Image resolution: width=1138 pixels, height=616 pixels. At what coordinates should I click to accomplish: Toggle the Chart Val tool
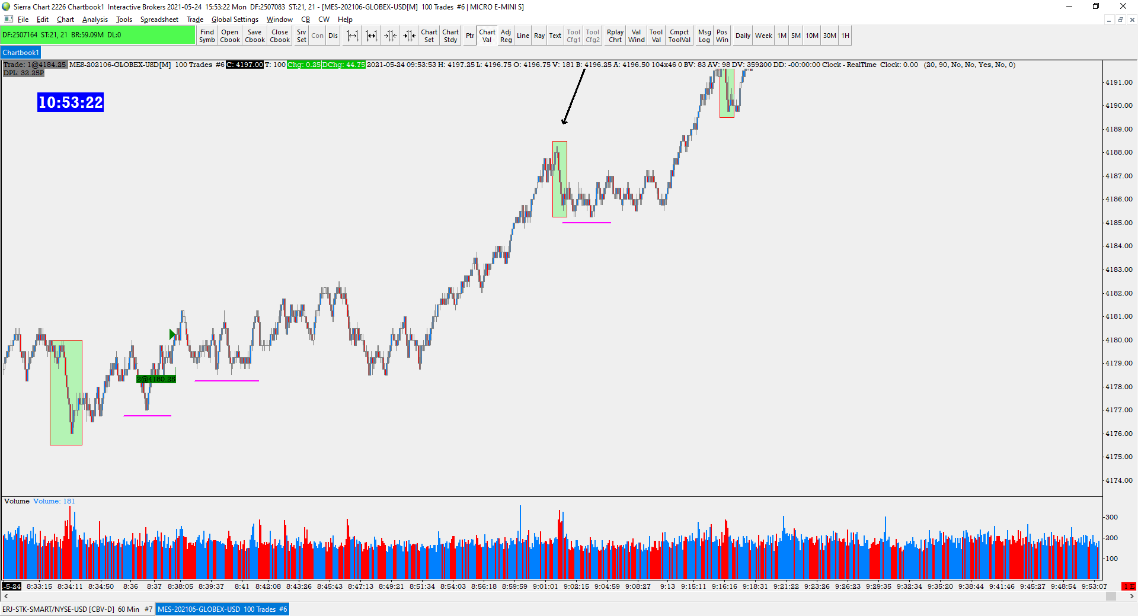pyautogui.click(x=487, y=36)
